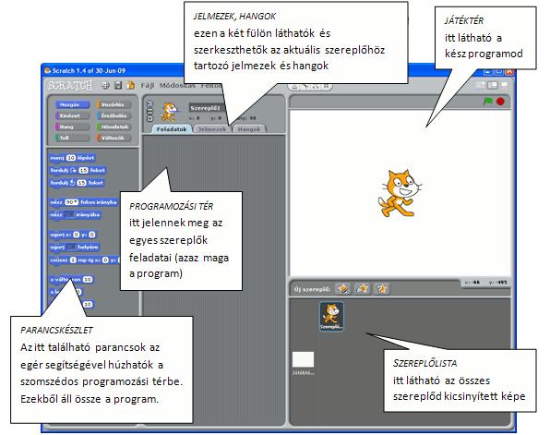This screenshot has width=550, height=435.
Task: Click the mouse y: -495 coordinate readout
Action: (498, 283)
